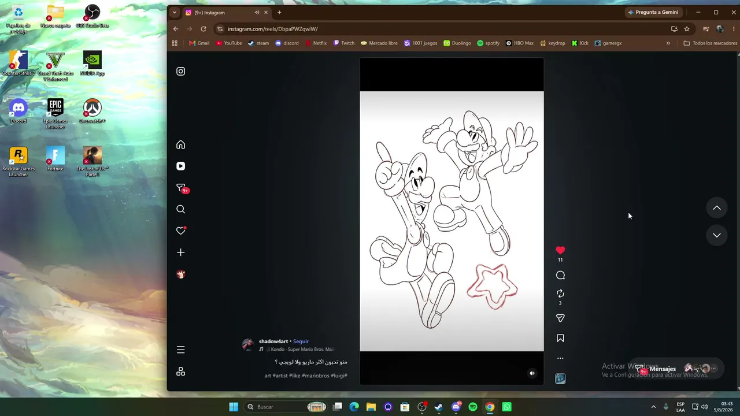Viewport: 740px width, 416px height.
Task: Open Instagram notifications heart icon in sidebar
Action: [181, 231]
